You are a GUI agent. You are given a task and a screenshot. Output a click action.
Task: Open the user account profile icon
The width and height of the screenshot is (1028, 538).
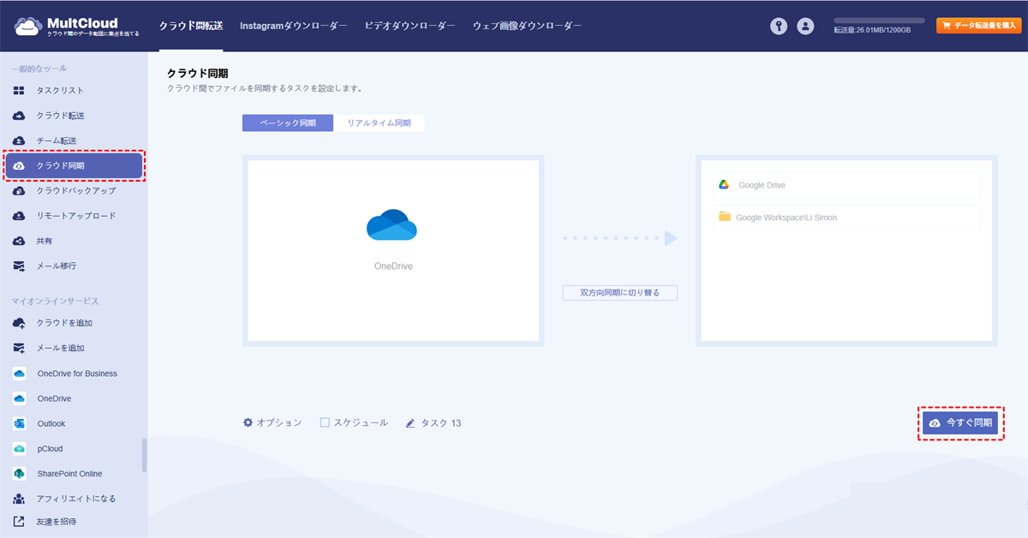click(805, 26)
